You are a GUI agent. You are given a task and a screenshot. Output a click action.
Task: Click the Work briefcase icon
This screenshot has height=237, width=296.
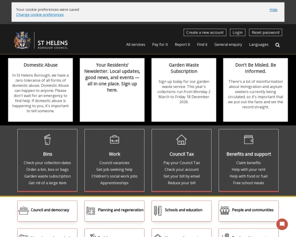coord(114,139)
